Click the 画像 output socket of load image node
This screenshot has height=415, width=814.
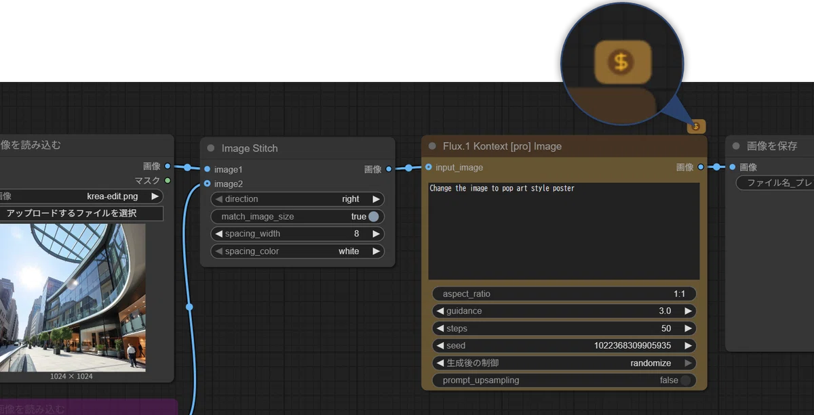[x=168, y=166]
